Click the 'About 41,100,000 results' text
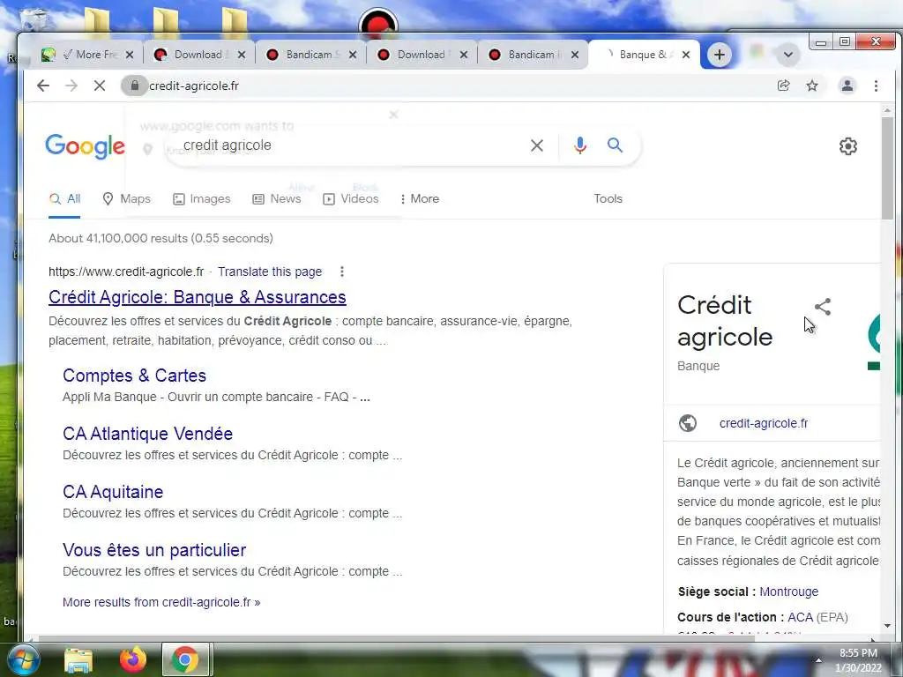The width and height of the screenshot is (903, 677). point(160,238)
